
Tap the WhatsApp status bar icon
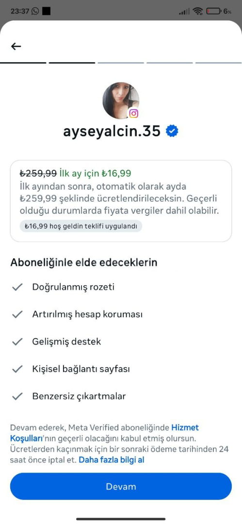(x=35, y=11)
